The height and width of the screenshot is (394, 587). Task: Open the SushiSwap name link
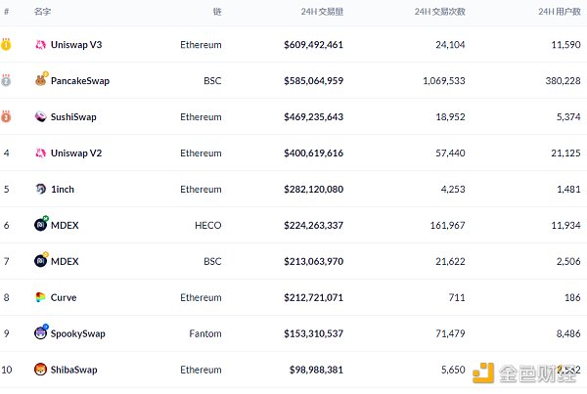coord(73,117)
